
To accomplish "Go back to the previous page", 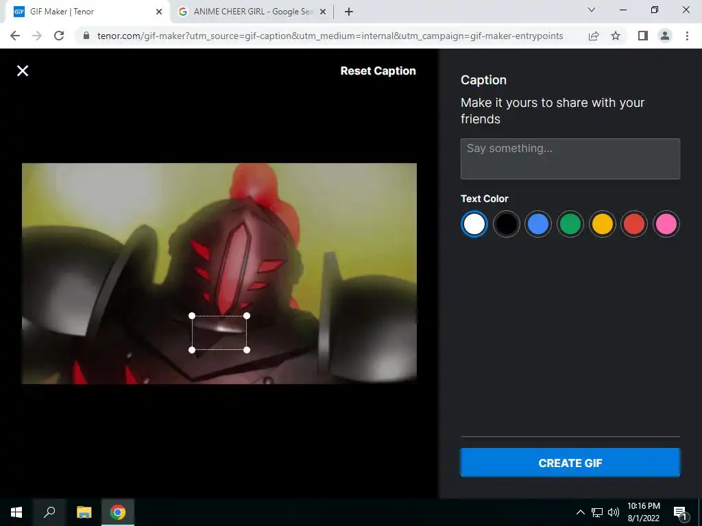I will coord(15,36).
